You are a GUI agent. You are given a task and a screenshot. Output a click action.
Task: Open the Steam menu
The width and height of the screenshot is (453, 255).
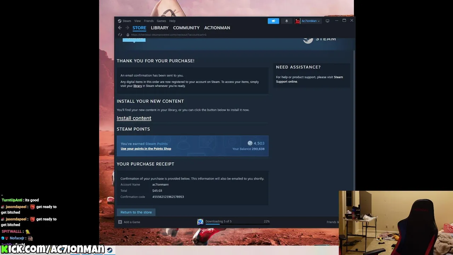(x=127, y=21)
